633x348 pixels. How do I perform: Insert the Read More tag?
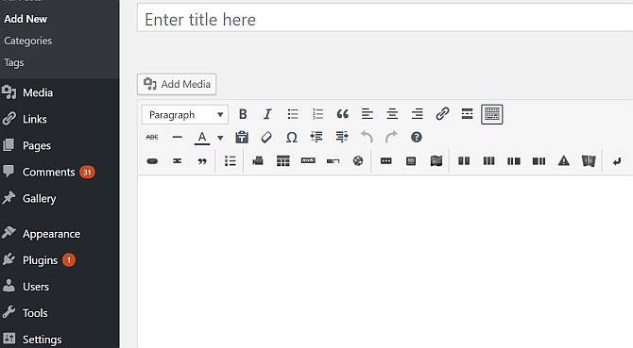pyautogui.click(x=467, y=114)
